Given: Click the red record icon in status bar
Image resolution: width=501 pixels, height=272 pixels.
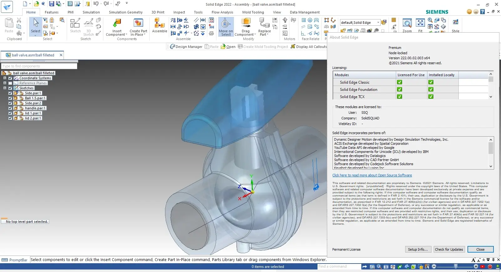Looking at the screenshot, I should [x=490, y=267].
